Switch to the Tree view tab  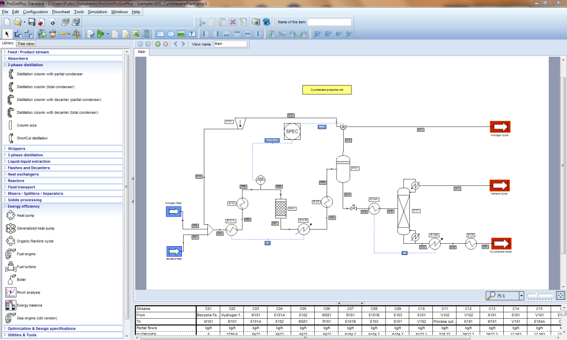pyautogui.click(x=25, y=43)
